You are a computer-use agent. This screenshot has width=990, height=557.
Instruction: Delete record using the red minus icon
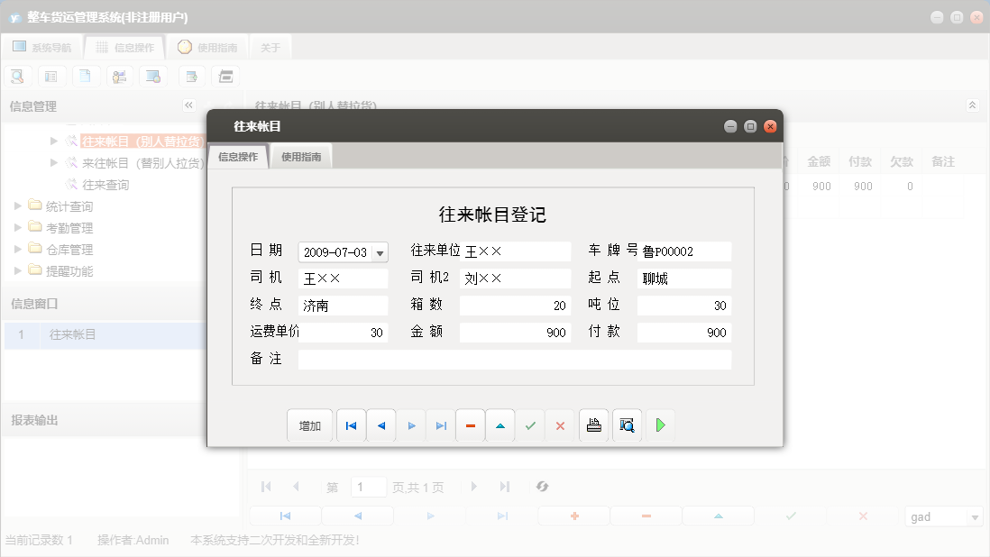tap(470, 425)
